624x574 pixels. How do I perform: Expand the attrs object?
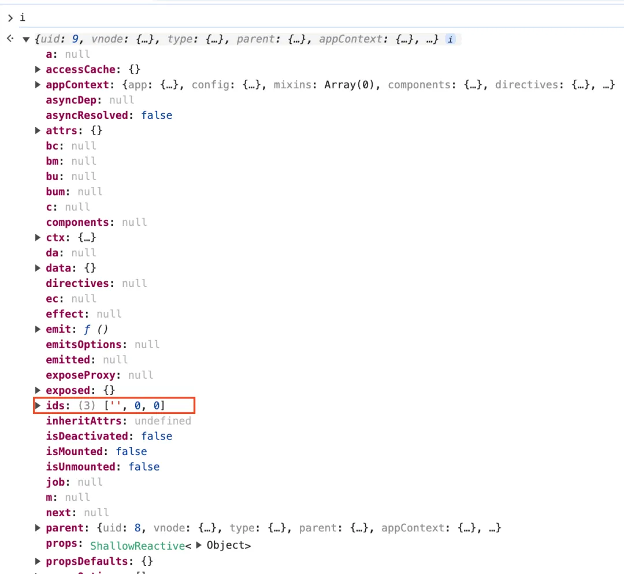38,131
